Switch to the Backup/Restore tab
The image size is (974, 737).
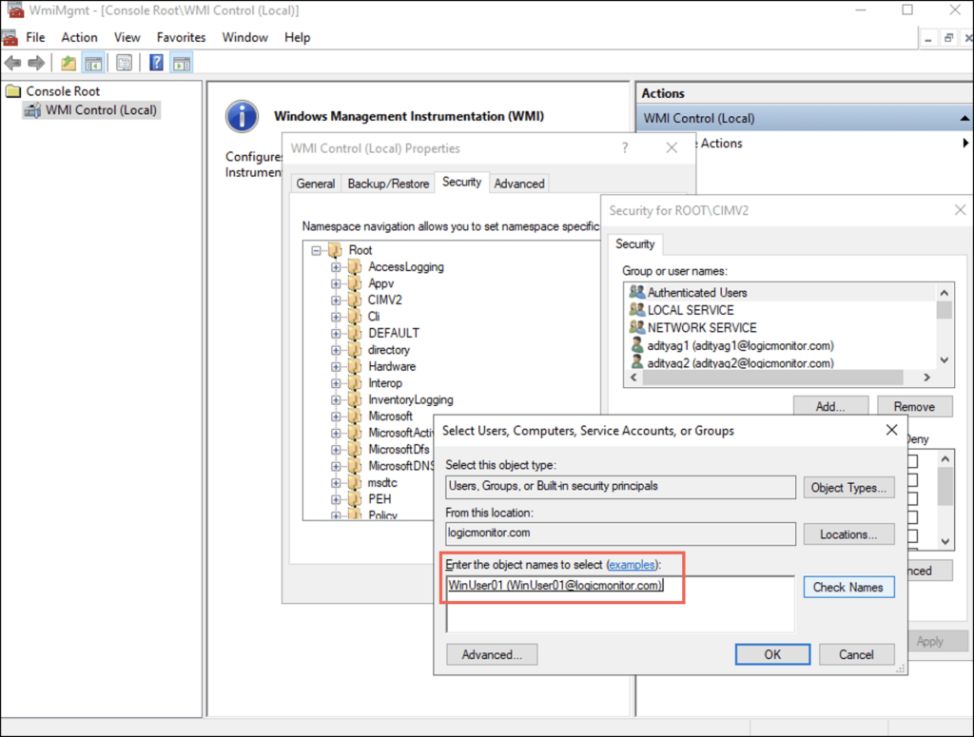[x=387, y=183]
